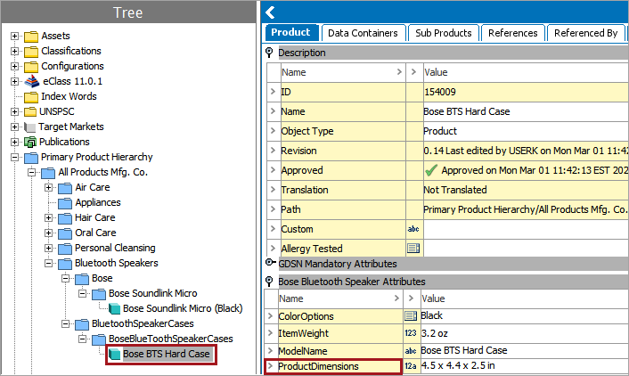The width and height of the screenshot is (629, 376).
Task: Collapse the Bluetooth Speakers node
Action: coord(48,263)
